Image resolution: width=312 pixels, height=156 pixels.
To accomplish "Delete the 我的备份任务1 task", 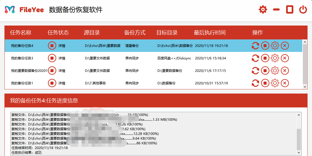I will 285,83.
